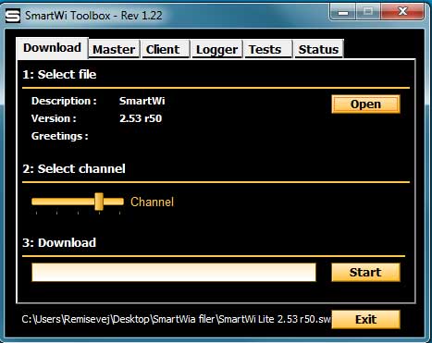This screenshot has width=432, height=343.
Task: Go to the Logger tab
Action: point(217,49)
